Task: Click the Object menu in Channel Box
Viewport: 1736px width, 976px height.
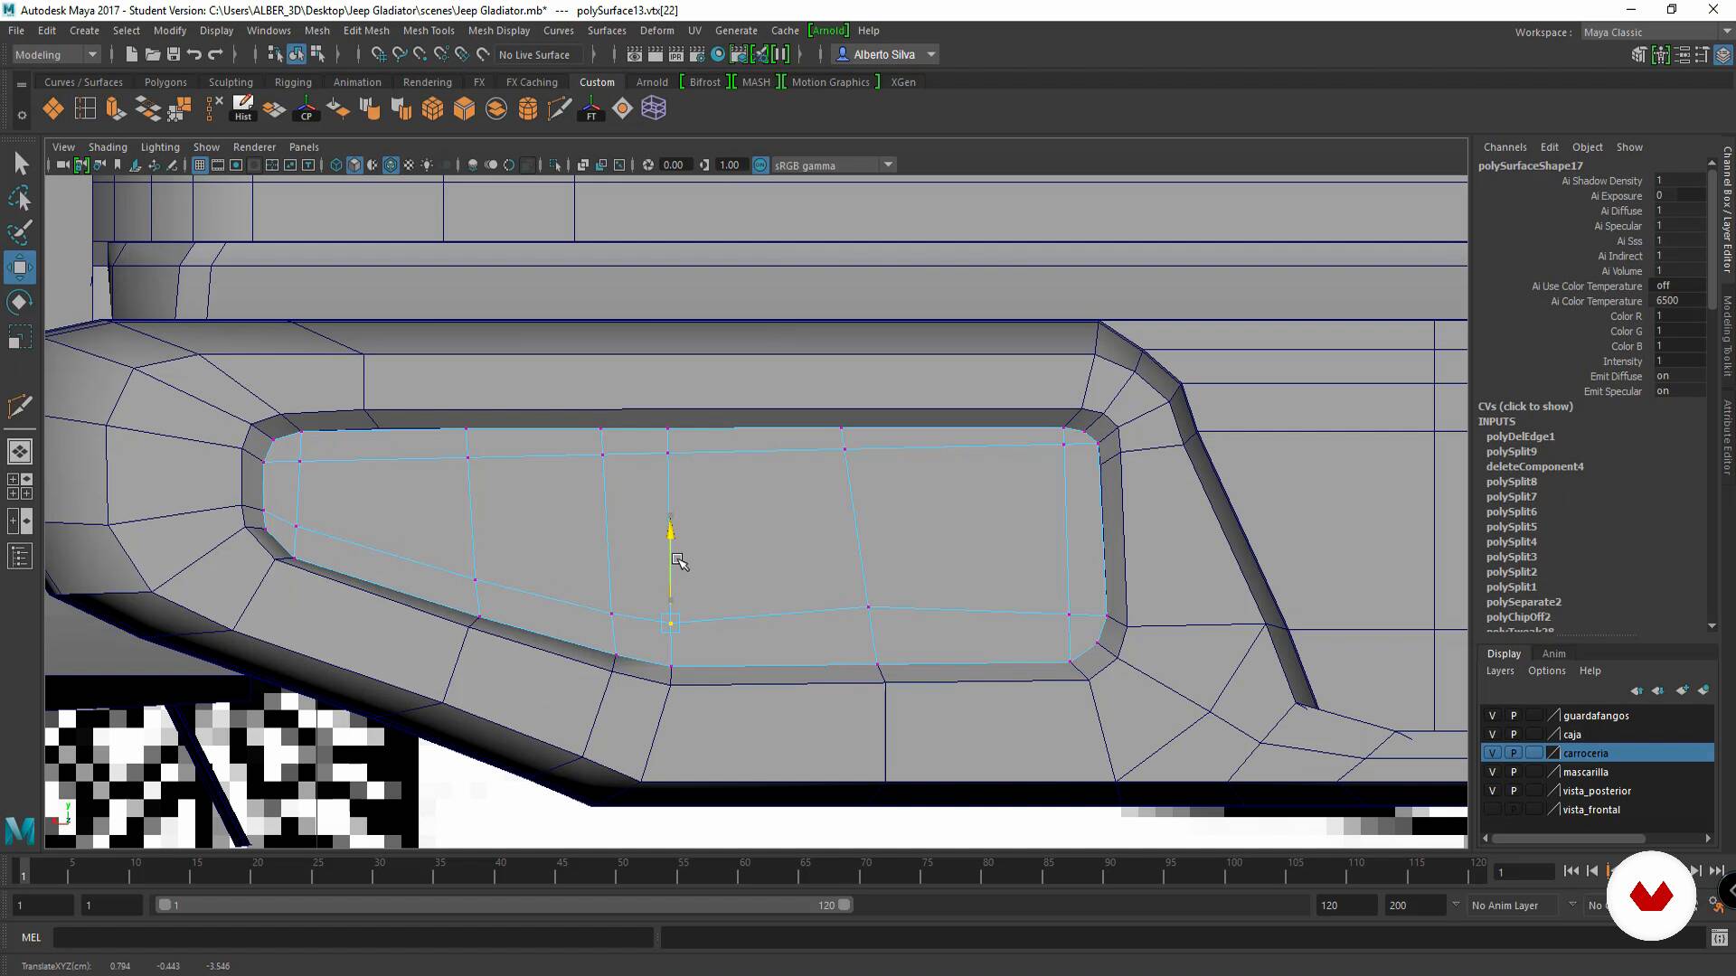Action: pyautogui.click(x=1587, y=147)
